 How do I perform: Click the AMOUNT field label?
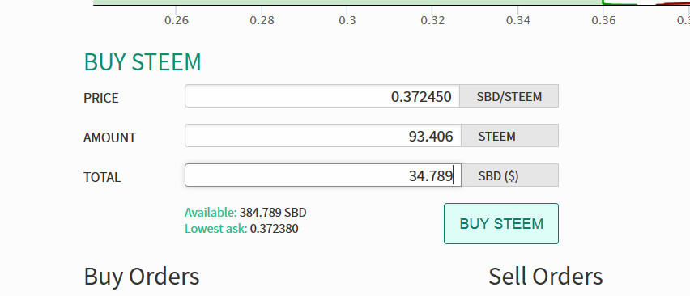[x=109, y=137]
